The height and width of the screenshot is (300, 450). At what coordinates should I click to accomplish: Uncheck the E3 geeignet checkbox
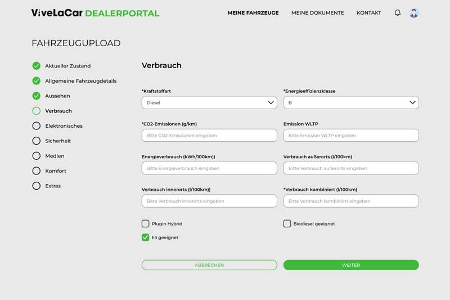[146, 238]
